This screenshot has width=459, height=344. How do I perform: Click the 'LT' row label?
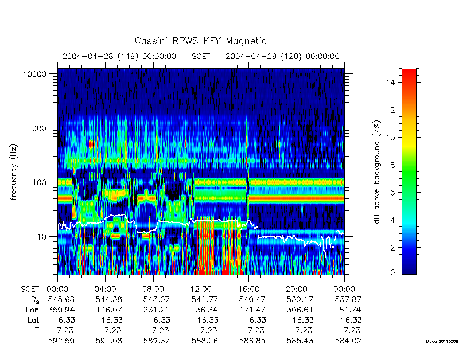(35, 331)
